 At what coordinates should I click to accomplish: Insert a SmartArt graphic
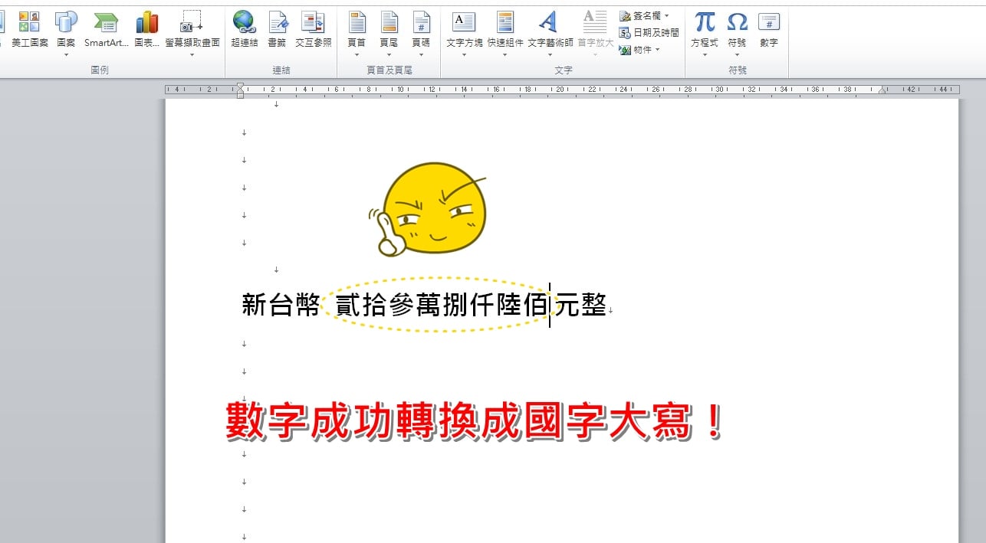pos(106,30)
